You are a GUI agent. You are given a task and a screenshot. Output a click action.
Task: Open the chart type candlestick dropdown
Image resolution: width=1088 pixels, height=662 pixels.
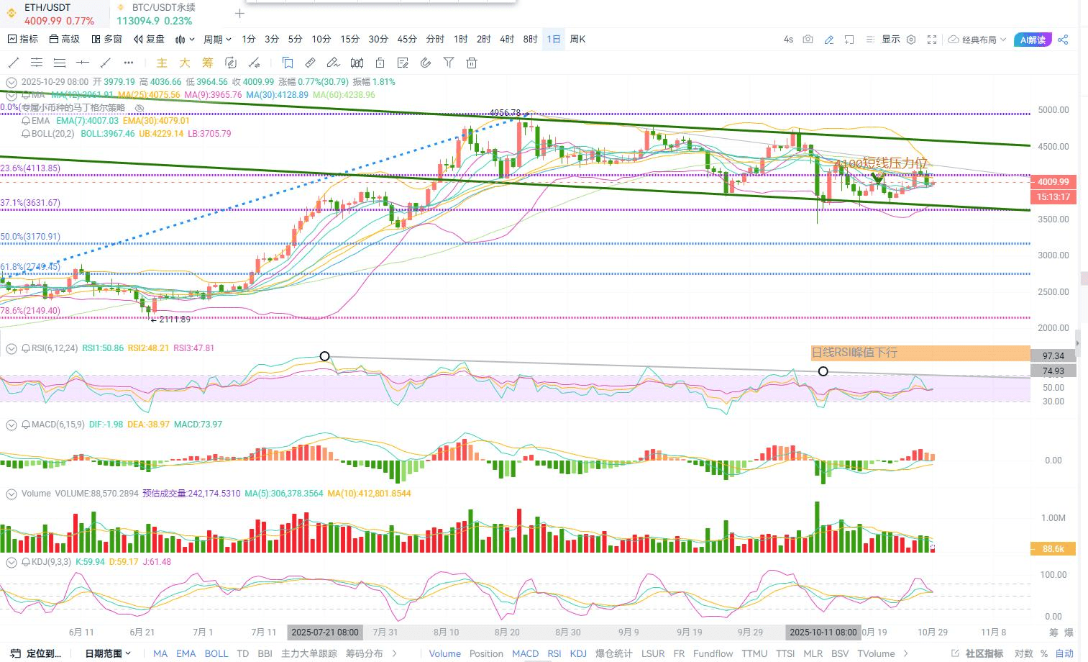(x=185, y=40)
